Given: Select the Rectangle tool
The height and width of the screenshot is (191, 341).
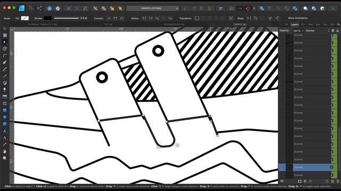Looking at the screenshot, I should point(5,110).
